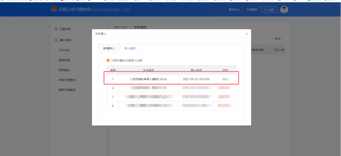Close the 文件导入 dialog with X
The width and height of the screenshot is (341, 156).
[x=246, y=34]
